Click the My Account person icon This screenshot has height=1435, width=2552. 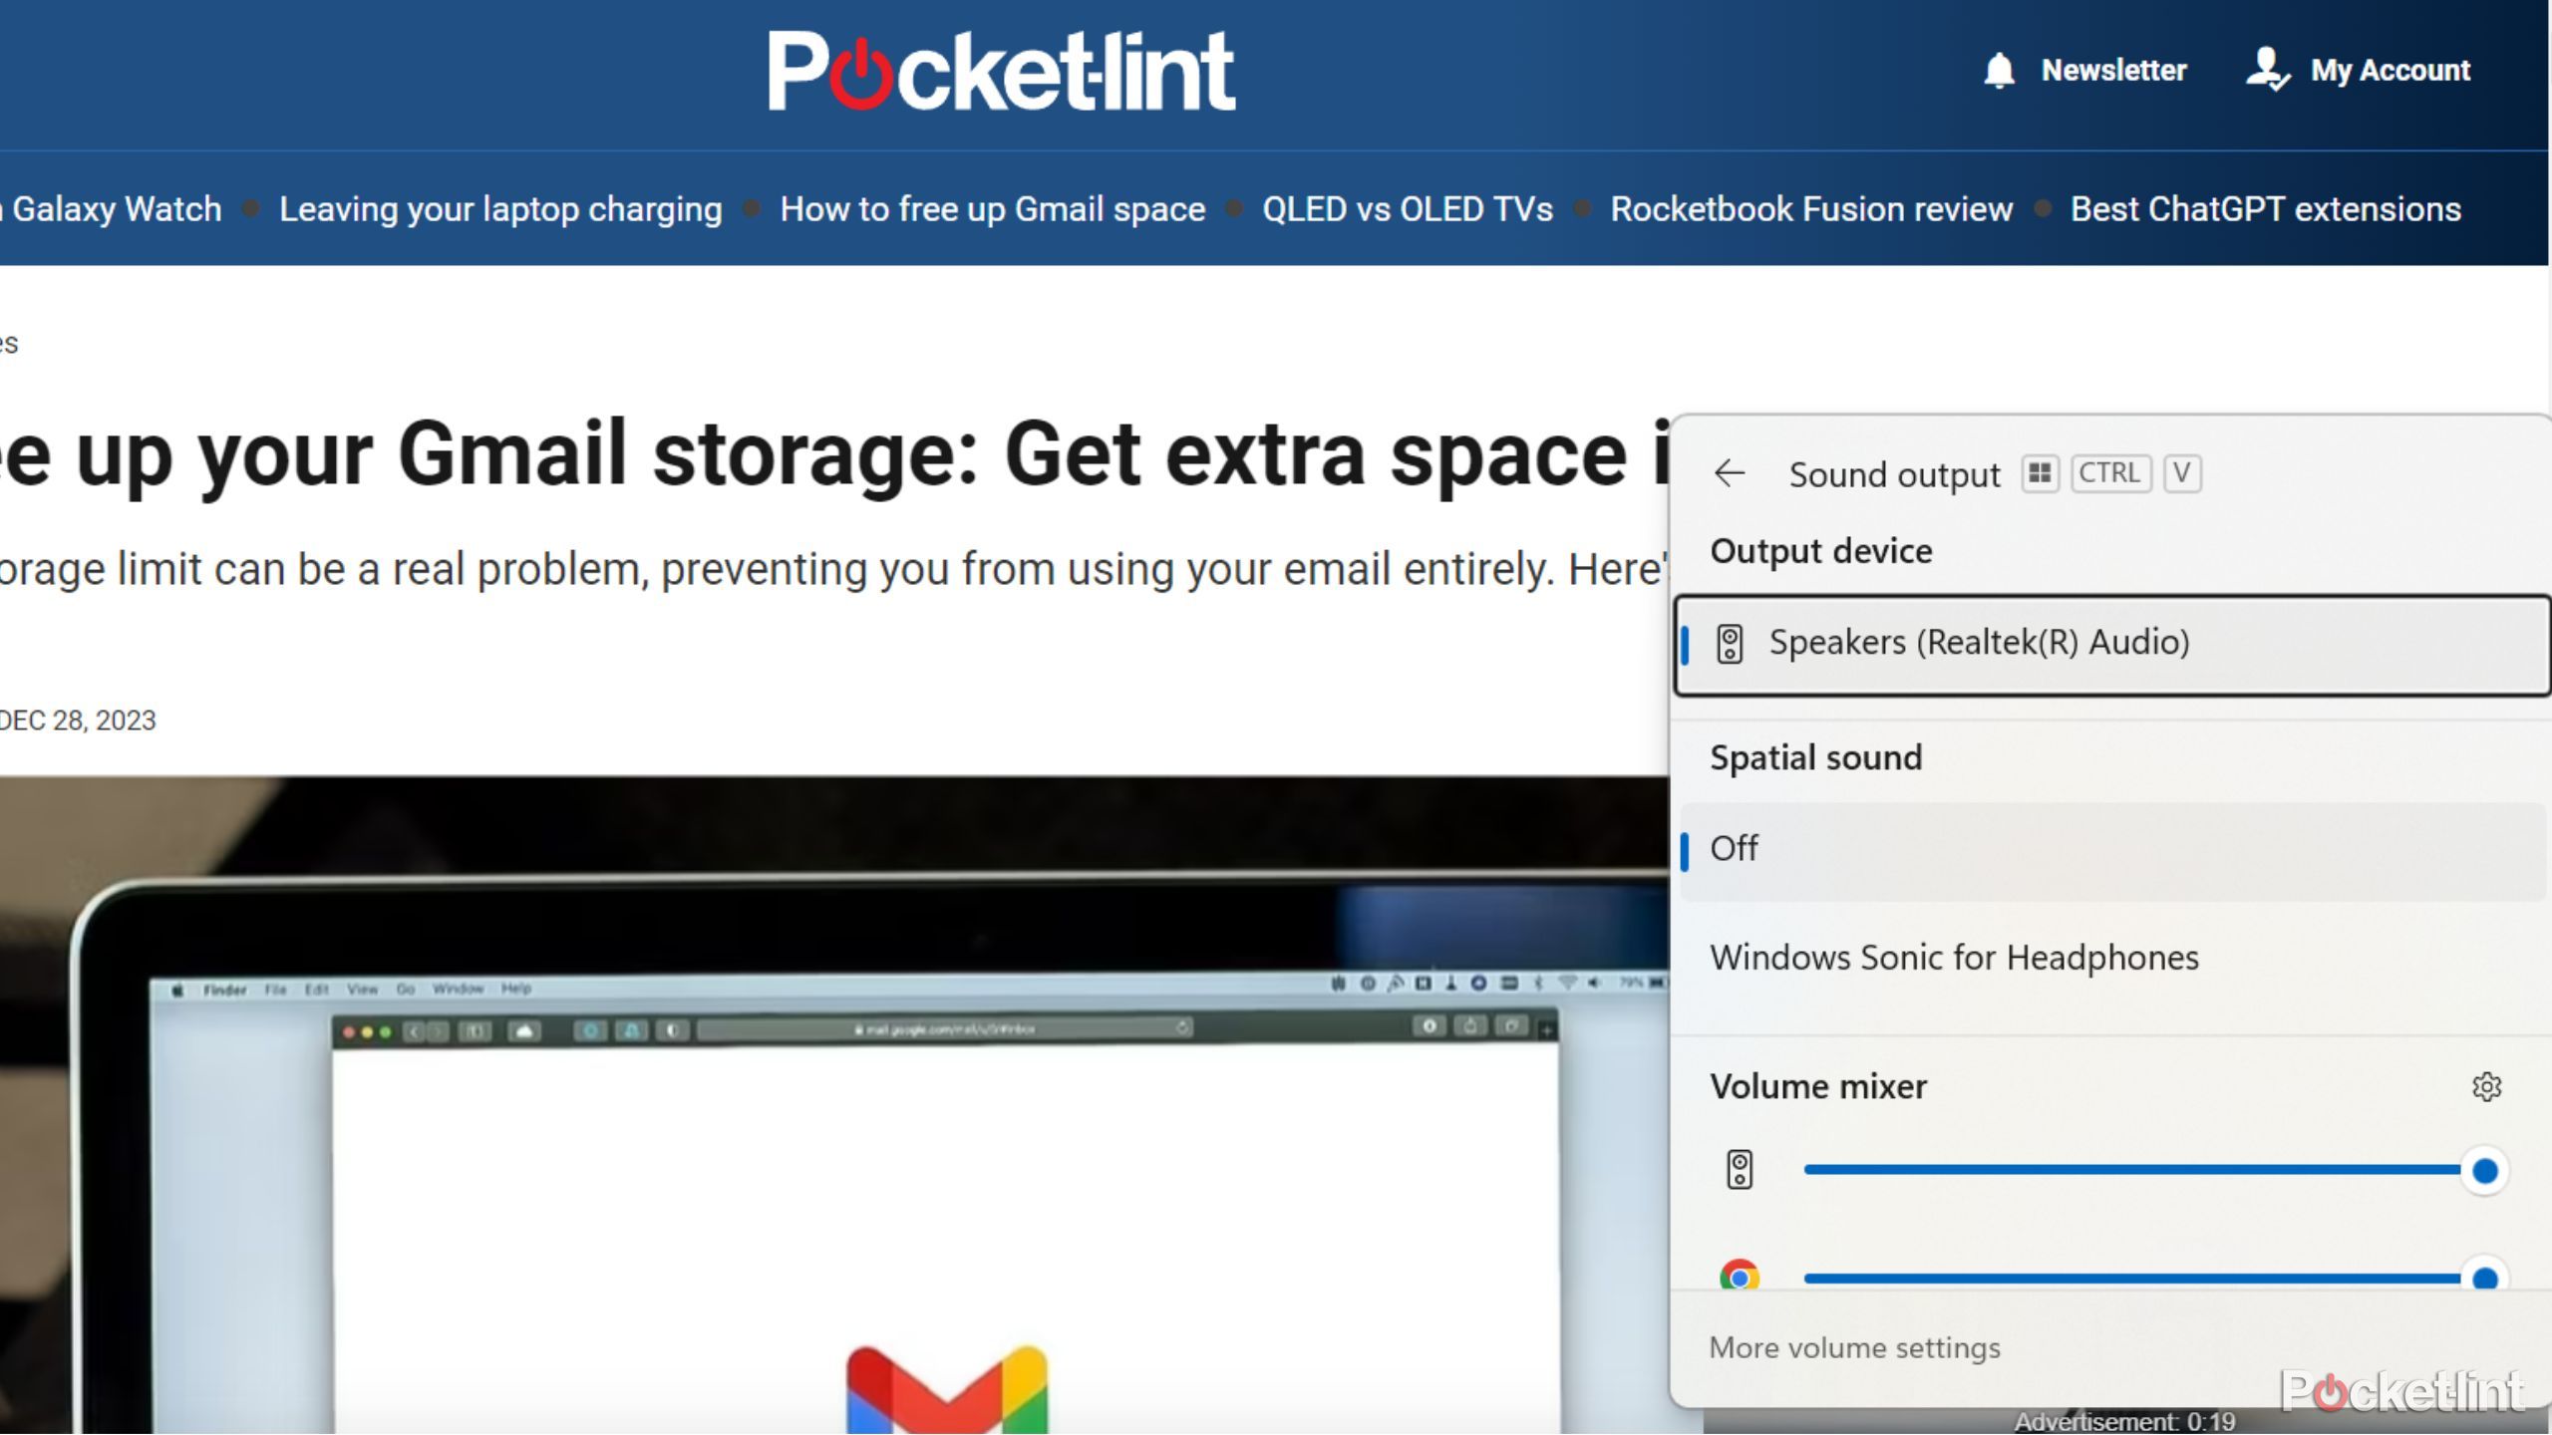pyautogui.click(x=2267, y=70)
